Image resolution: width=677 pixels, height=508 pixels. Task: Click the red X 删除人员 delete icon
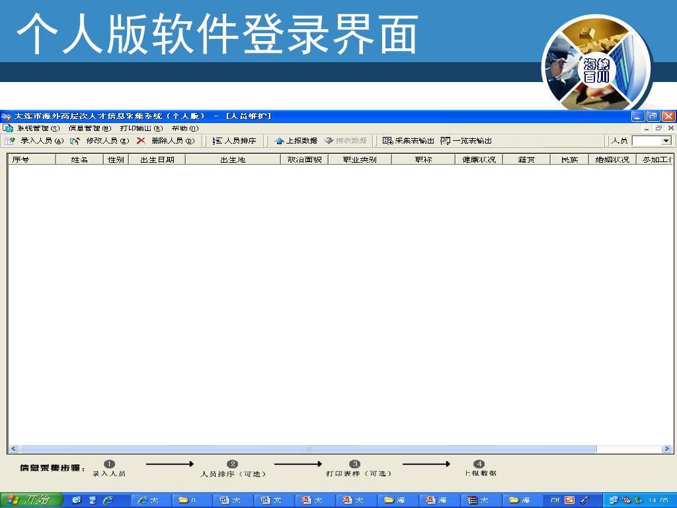tap(141, 141)
